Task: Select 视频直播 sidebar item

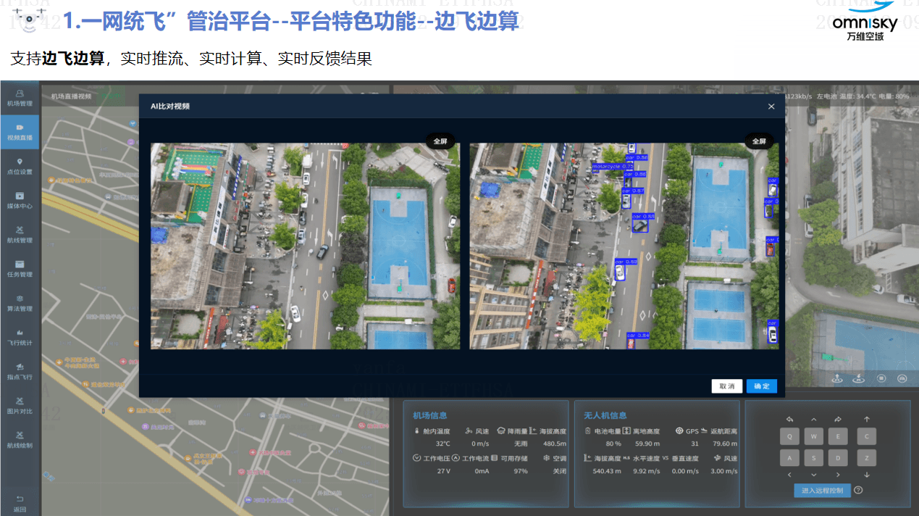Action: (x=20, y=132)
